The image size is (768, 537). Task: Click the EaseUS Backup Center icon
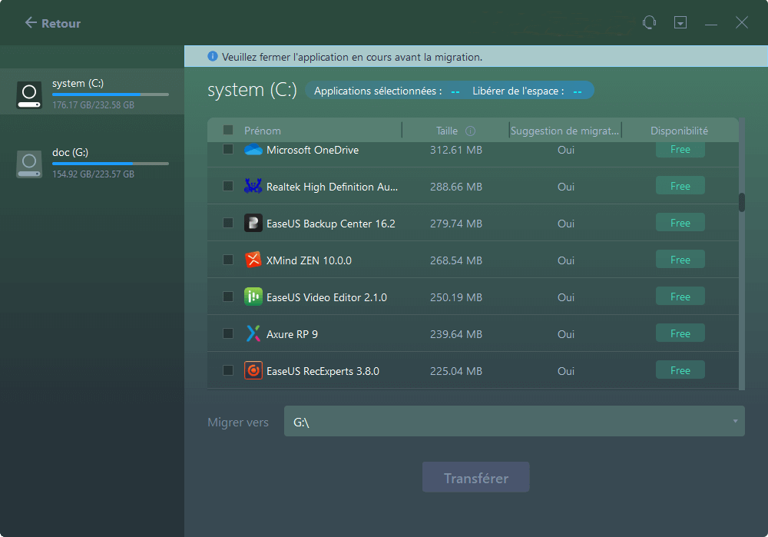(253, 223)
